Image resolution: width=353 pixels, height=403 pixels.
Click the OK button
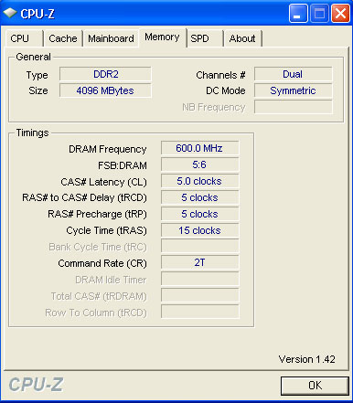point(315,386)
